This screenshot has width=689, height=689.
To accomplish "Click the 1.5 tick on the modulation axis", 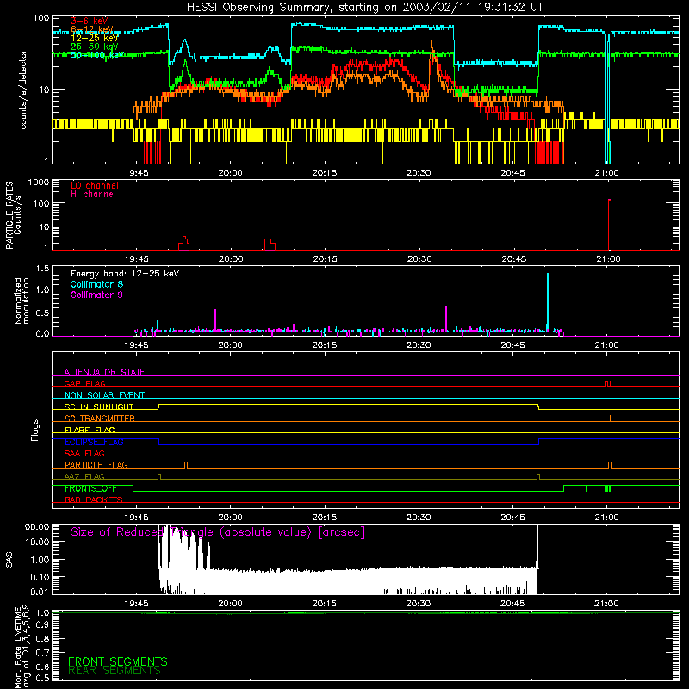I will pos(42,269).
